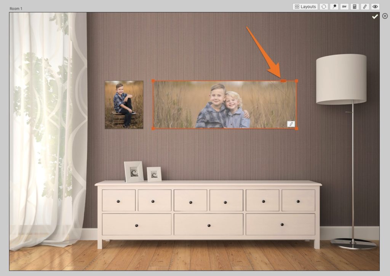Click the orange dotted grid handle above the panorama
Viewport: 390px width, 276px height.
click(x=283, y=81)
